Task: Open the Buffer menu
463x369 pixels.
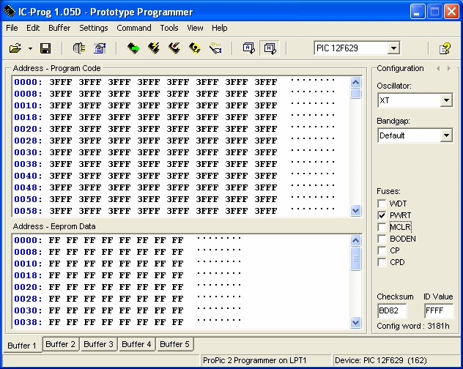Action: coord(59,28)
